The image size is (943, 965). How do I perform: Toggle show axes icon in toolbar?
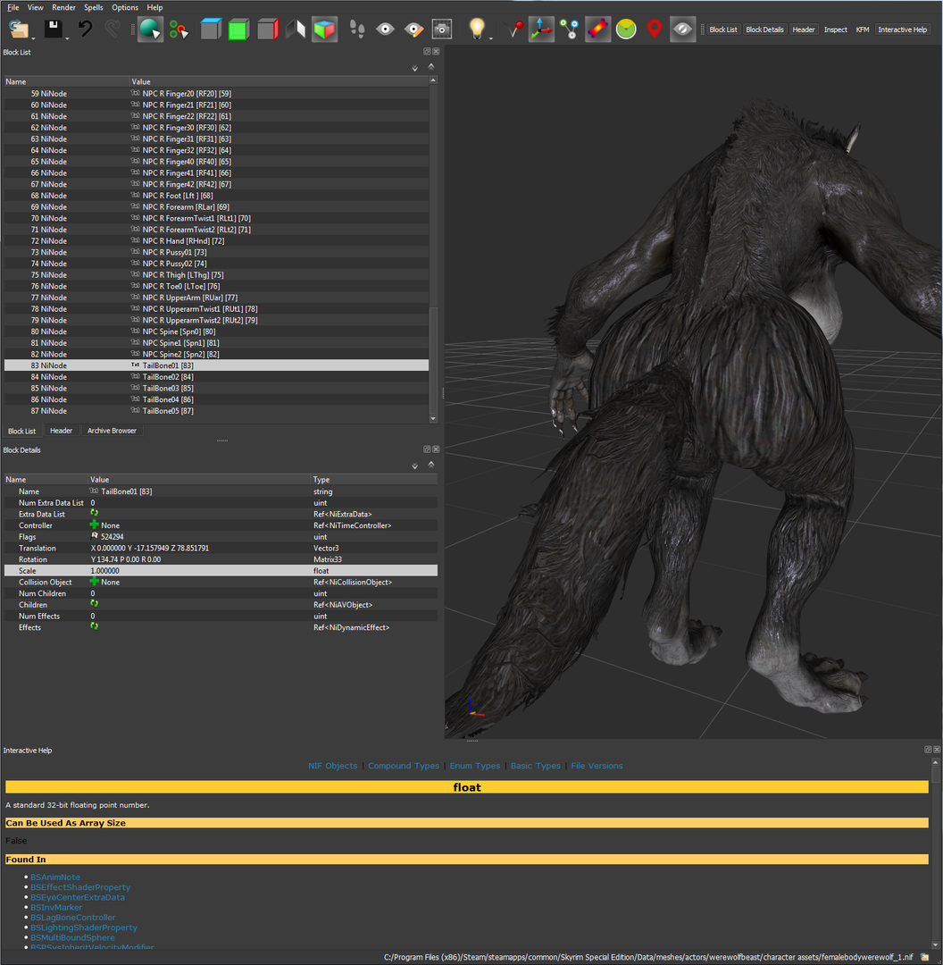(540, 29)
